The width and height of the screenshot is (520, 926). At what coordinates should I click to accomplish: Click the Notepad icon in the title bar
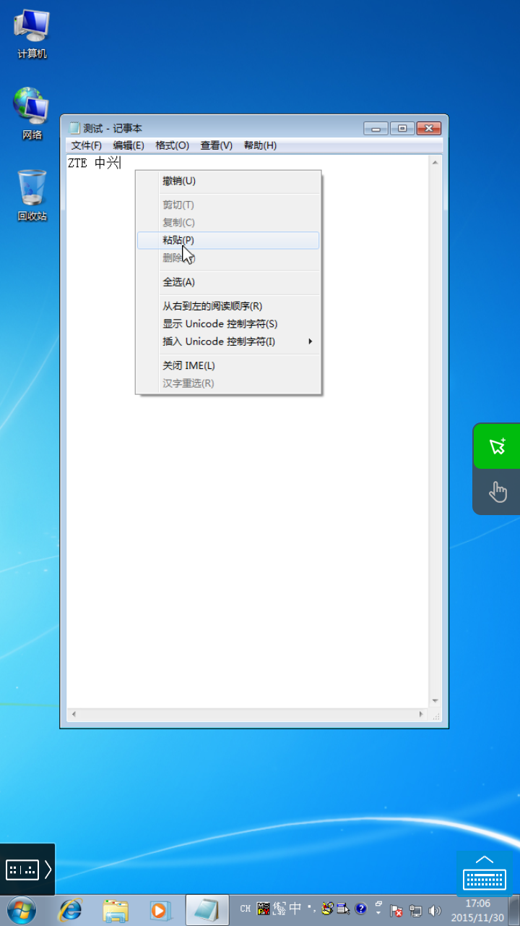tap(74, 128)
